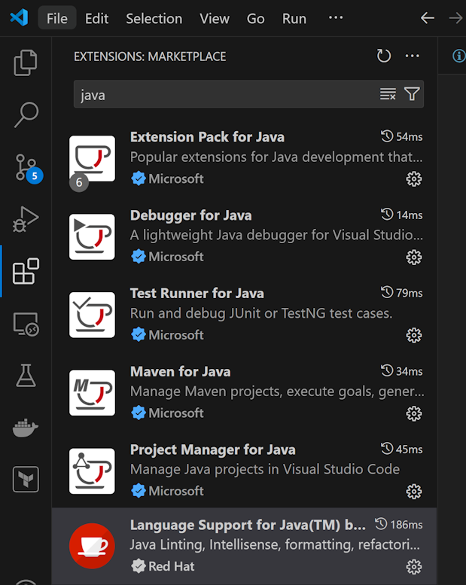This screenshot has width=466, height=585.
Task: Click Microsoft publisher under Debugger for Java
Action: 176,257
